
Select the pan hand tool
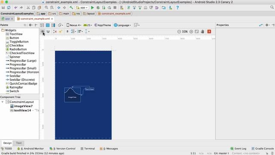[x=202, y=31]
